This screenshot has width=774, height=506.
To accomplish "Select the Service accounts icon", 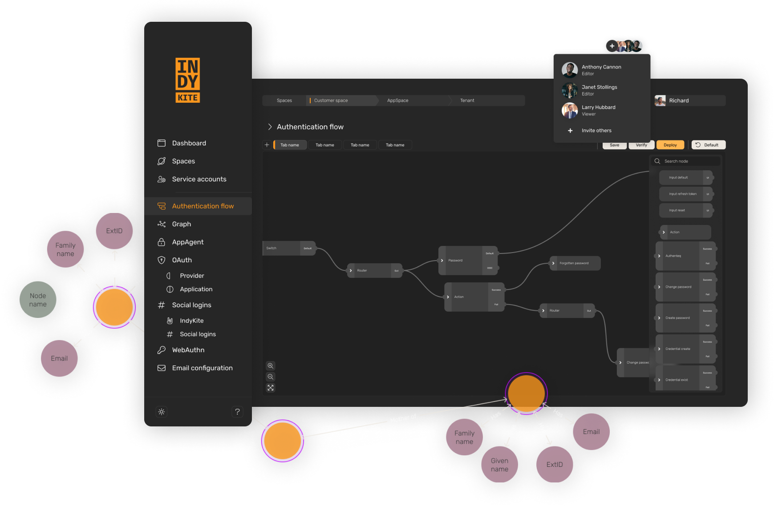I will (162, 179).
